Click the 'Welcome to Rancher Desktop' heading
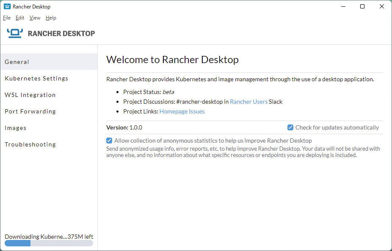The image size is (392, 251). coord(172,60)
